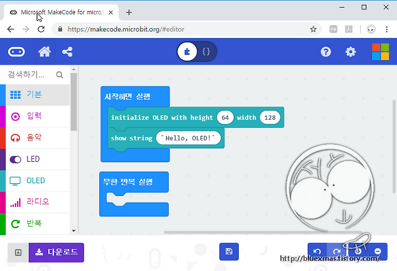Screen dimensions: 397x271
Task: Edit the "Hello, OLED!" string field
Action: tap(188, 138)
